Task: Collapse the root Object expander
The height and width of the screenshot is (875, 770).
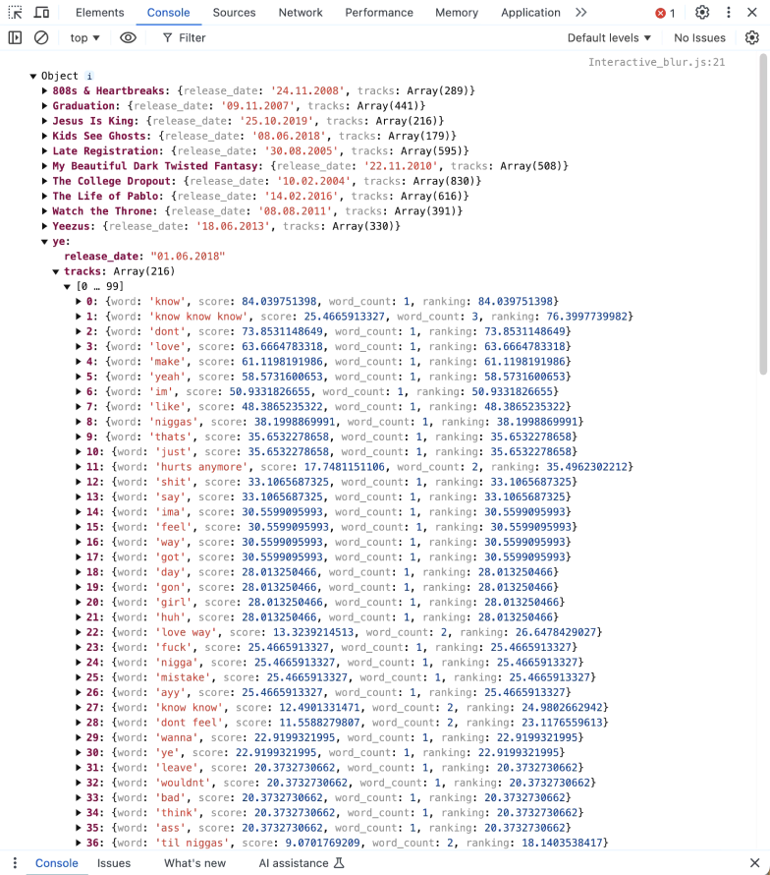Action: pos(32,76)
